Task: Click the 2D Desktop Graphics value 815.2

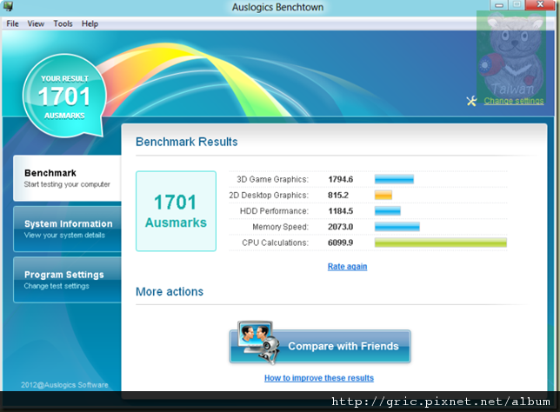Action: [338, 196]
